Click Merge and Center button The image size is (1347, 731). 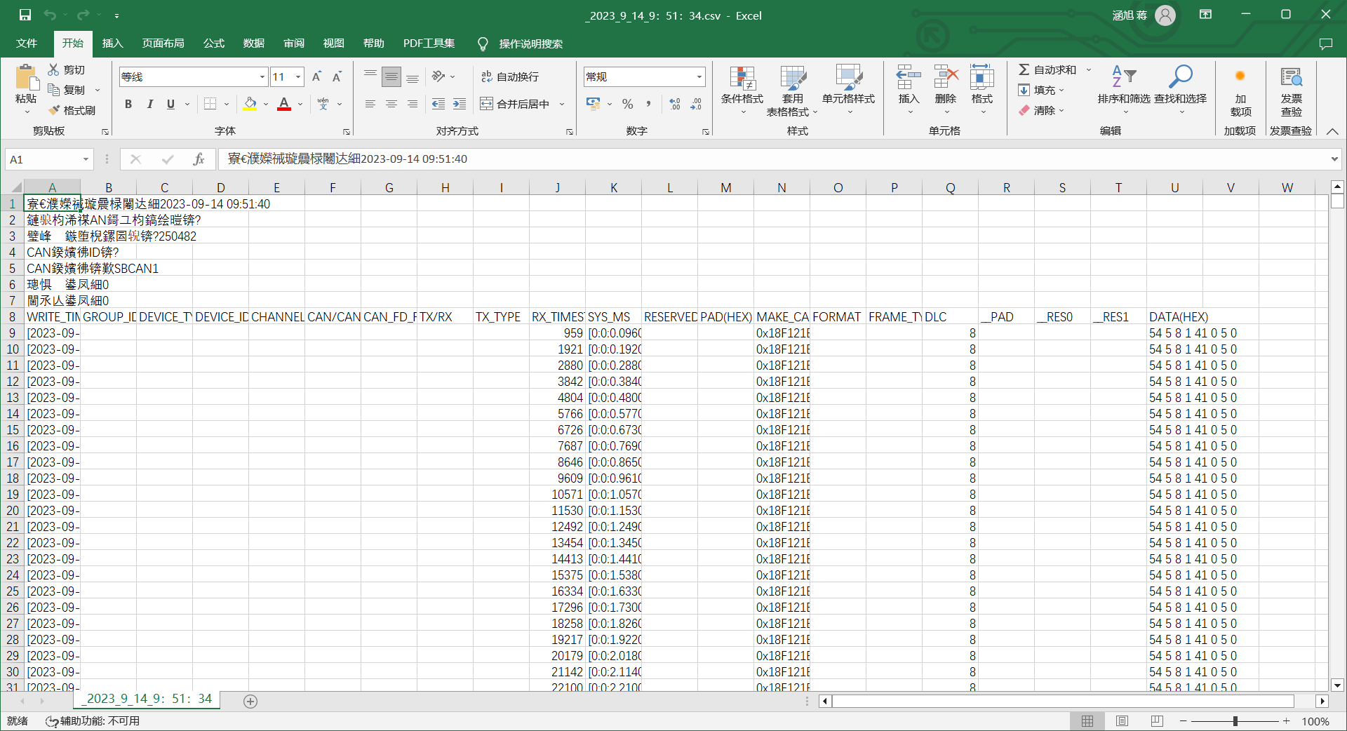516,104
